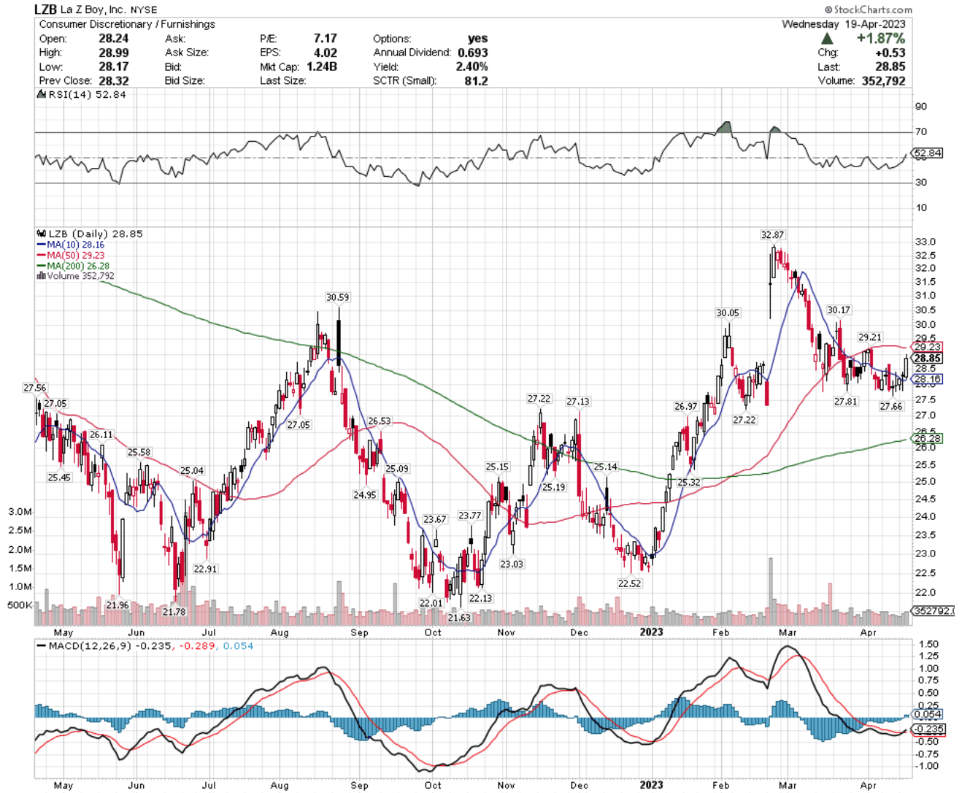Viewport: 962px width, 793px height.
Task: Click the green up-arrow change indicator
Action: point(827,38)
